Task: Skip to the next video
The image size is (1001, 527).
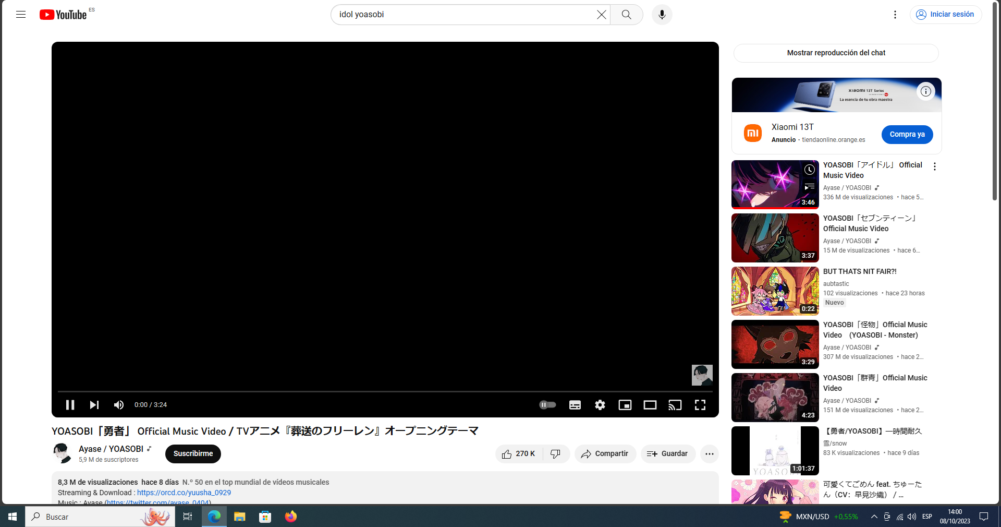Action: 94,405
